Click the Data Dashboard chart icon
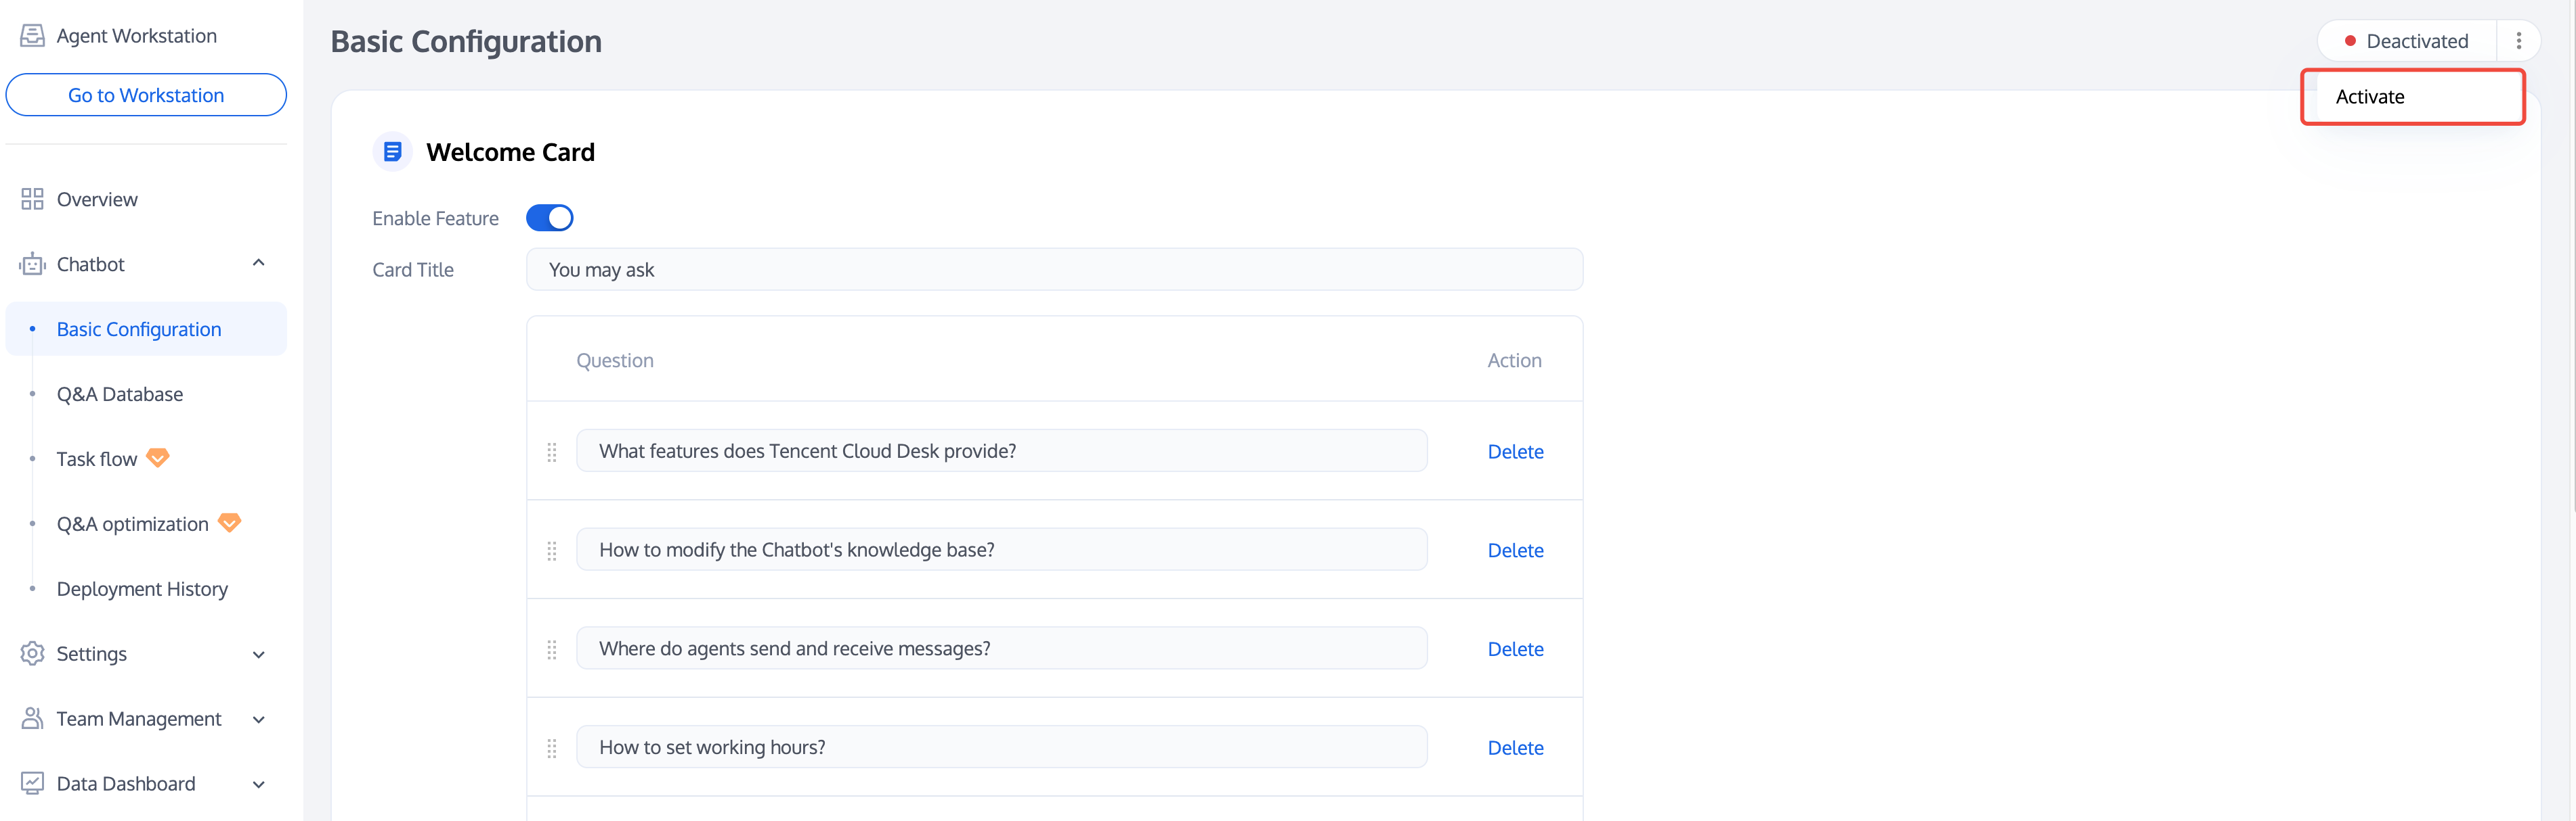 point(32,783)
